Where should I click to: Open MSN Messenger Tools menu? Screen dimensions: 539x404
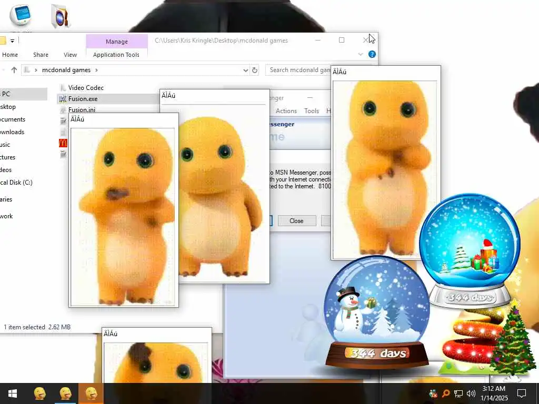pyautogui.click(x=312, y=111)
